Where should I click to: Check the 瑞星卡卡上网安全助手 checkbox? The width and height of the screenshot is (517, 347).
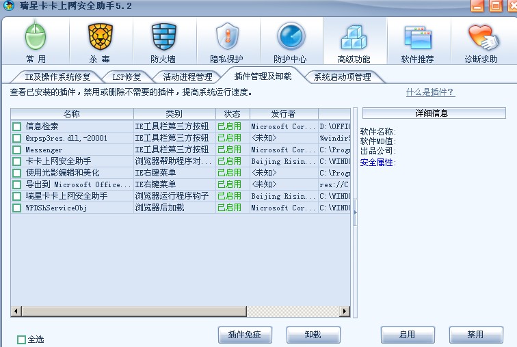click(16, 197)
